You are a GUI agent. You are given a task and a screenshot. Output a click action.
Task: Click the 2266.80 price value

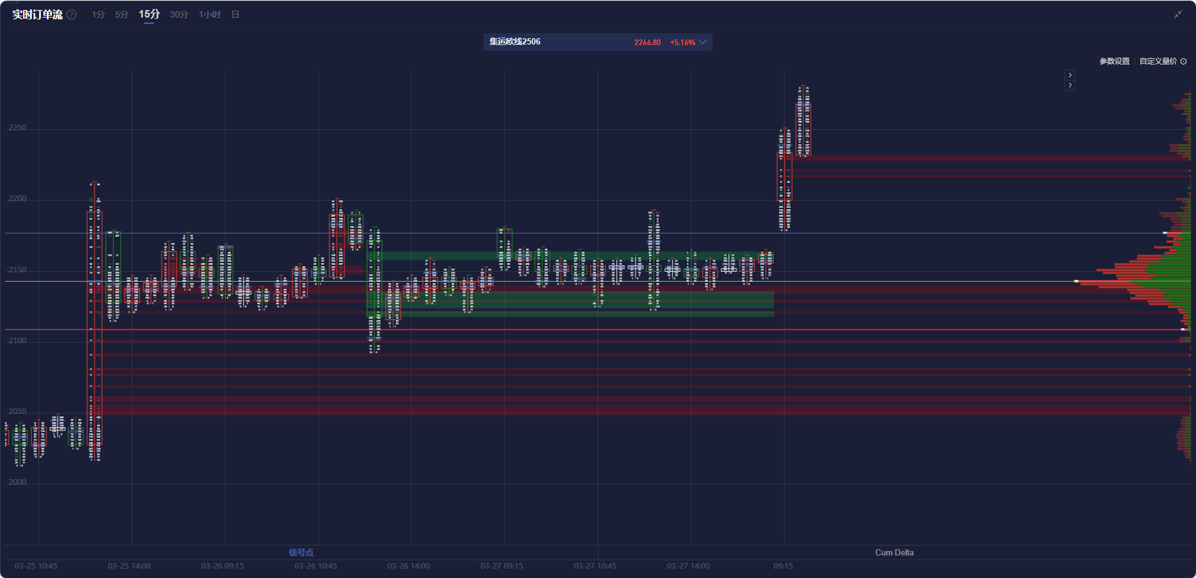click(647, 43)
